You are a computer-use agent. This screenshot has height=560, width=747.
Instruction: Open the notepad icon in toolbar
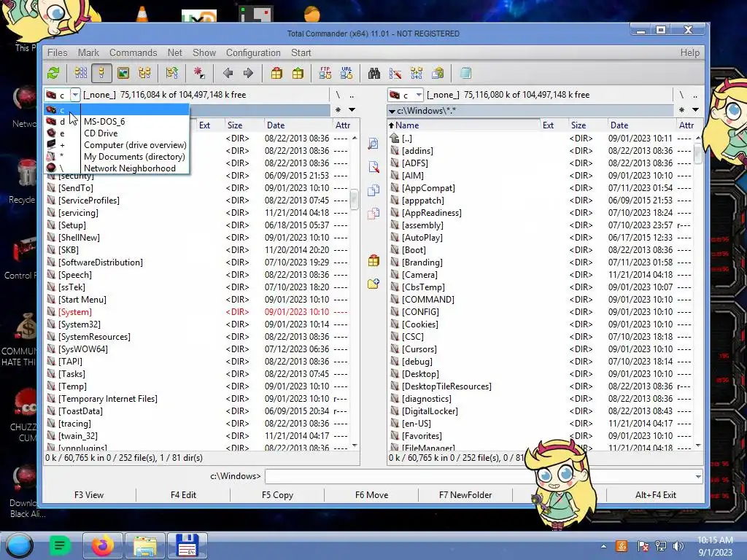tap(466, 74)
